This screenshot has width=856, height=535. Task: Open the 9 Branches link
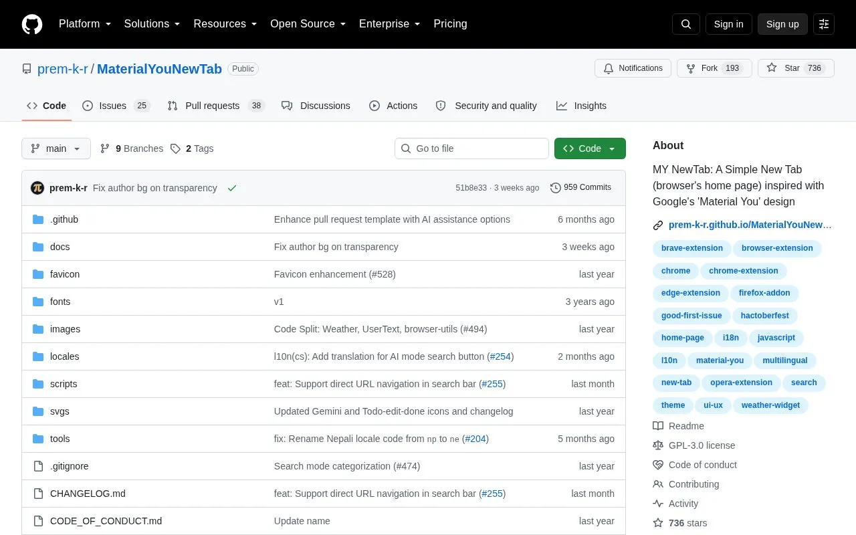click(131, 148)
